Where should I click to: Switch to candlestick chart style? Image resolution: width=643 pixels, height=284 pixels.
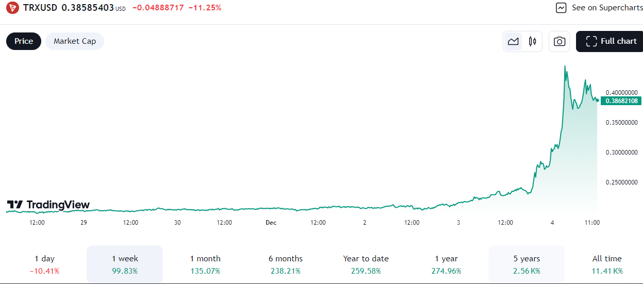532,42
